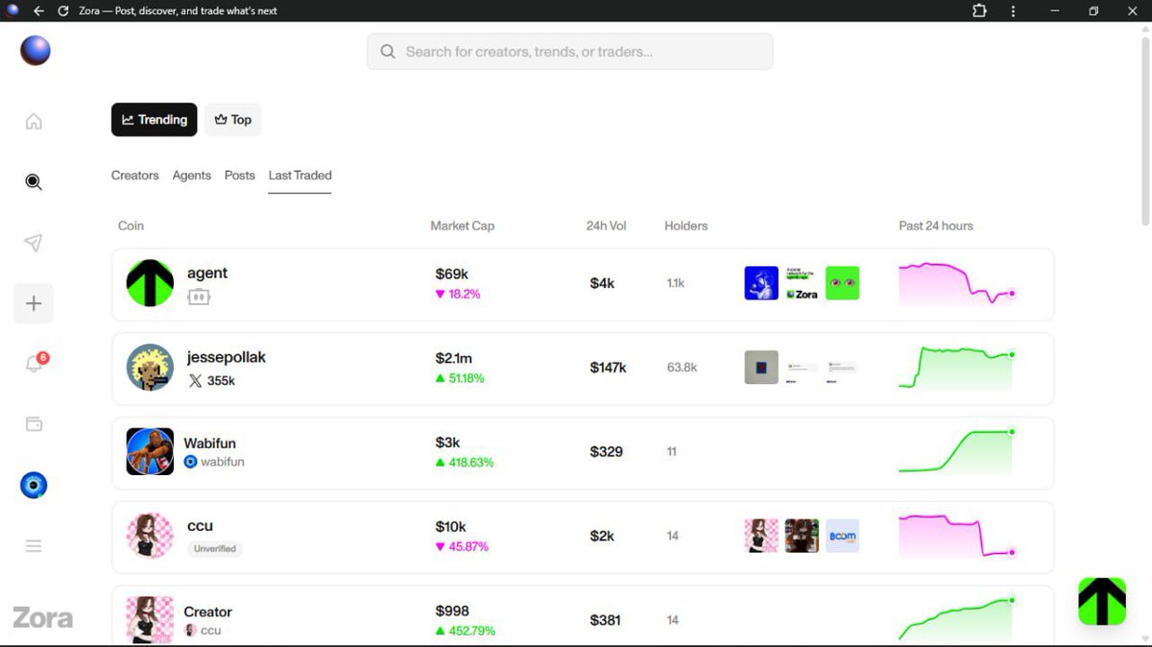1152x647 pixels.
Task: Click the agent coin avatar
Action: point(150,283)
